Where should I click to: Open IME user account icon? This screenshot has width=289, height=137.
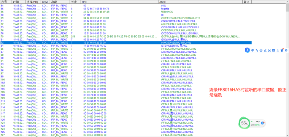click(278, 50)
